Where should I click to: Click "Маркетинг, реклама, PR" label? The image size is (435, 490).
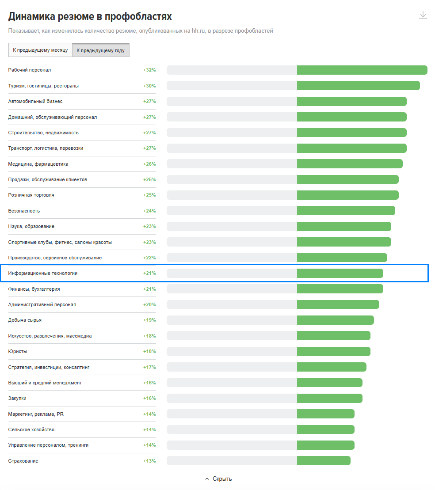click(36, 414)
